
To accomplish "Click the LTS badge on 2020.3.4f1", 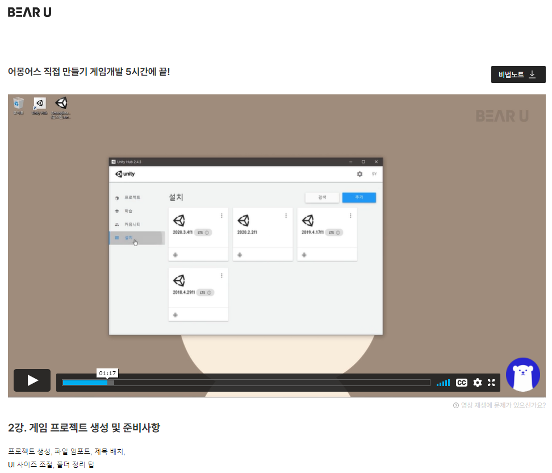I will 203,233.
